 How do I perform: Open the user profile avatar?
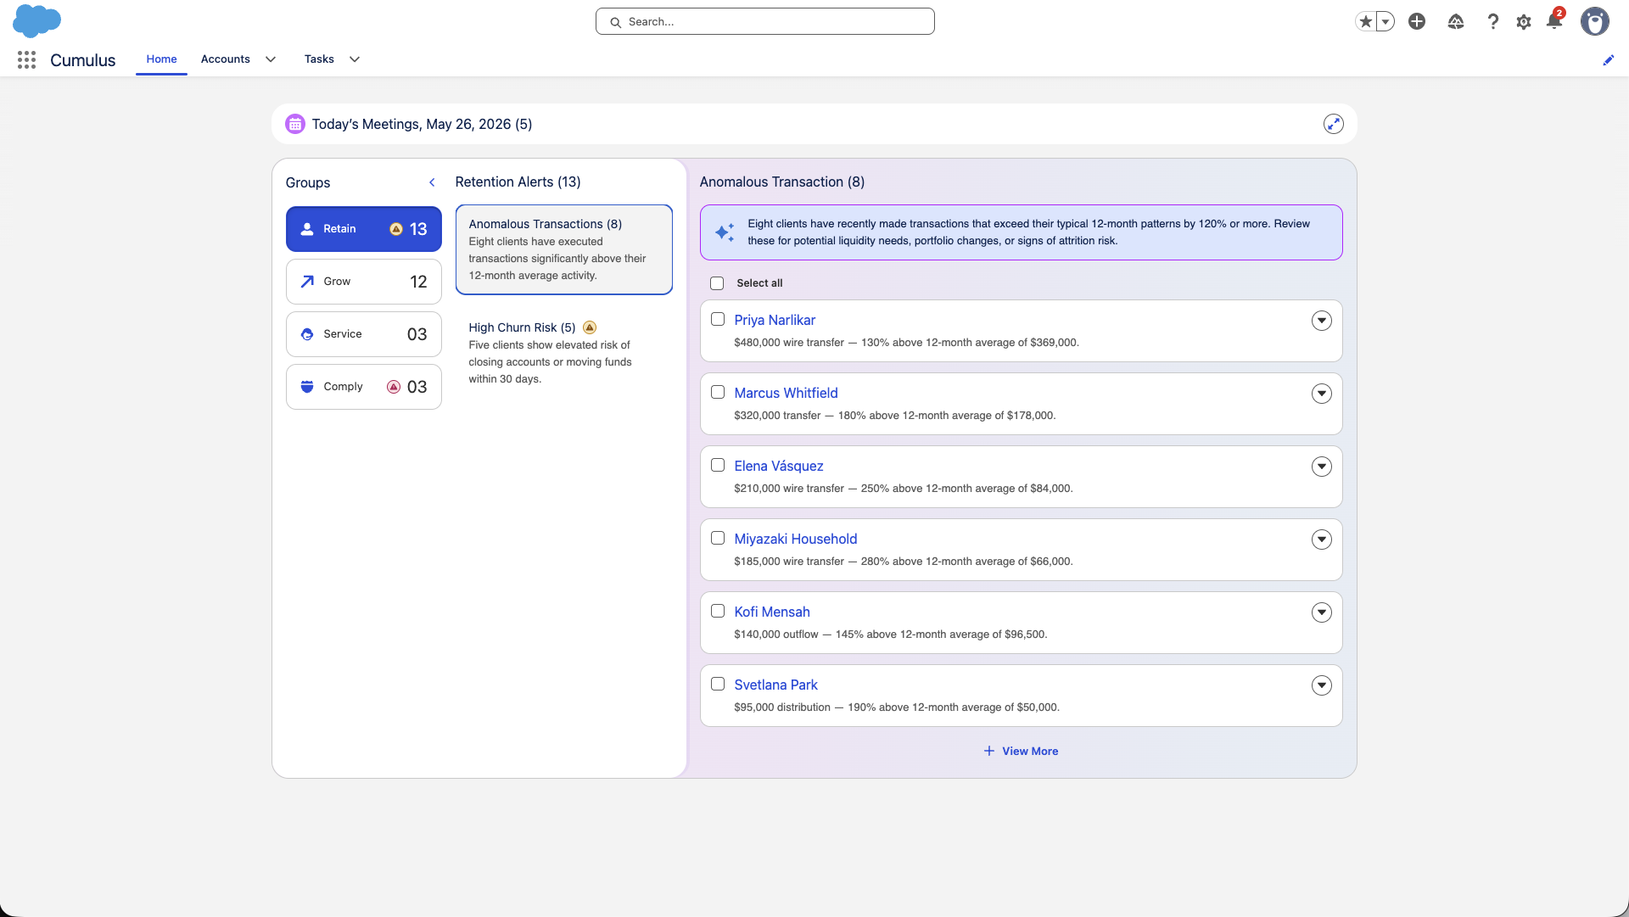[1595, 22]
